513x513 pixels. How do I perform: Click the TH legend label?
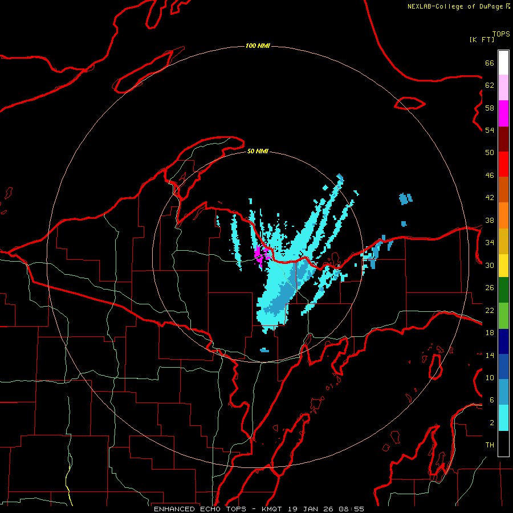[x=490, y=445]
